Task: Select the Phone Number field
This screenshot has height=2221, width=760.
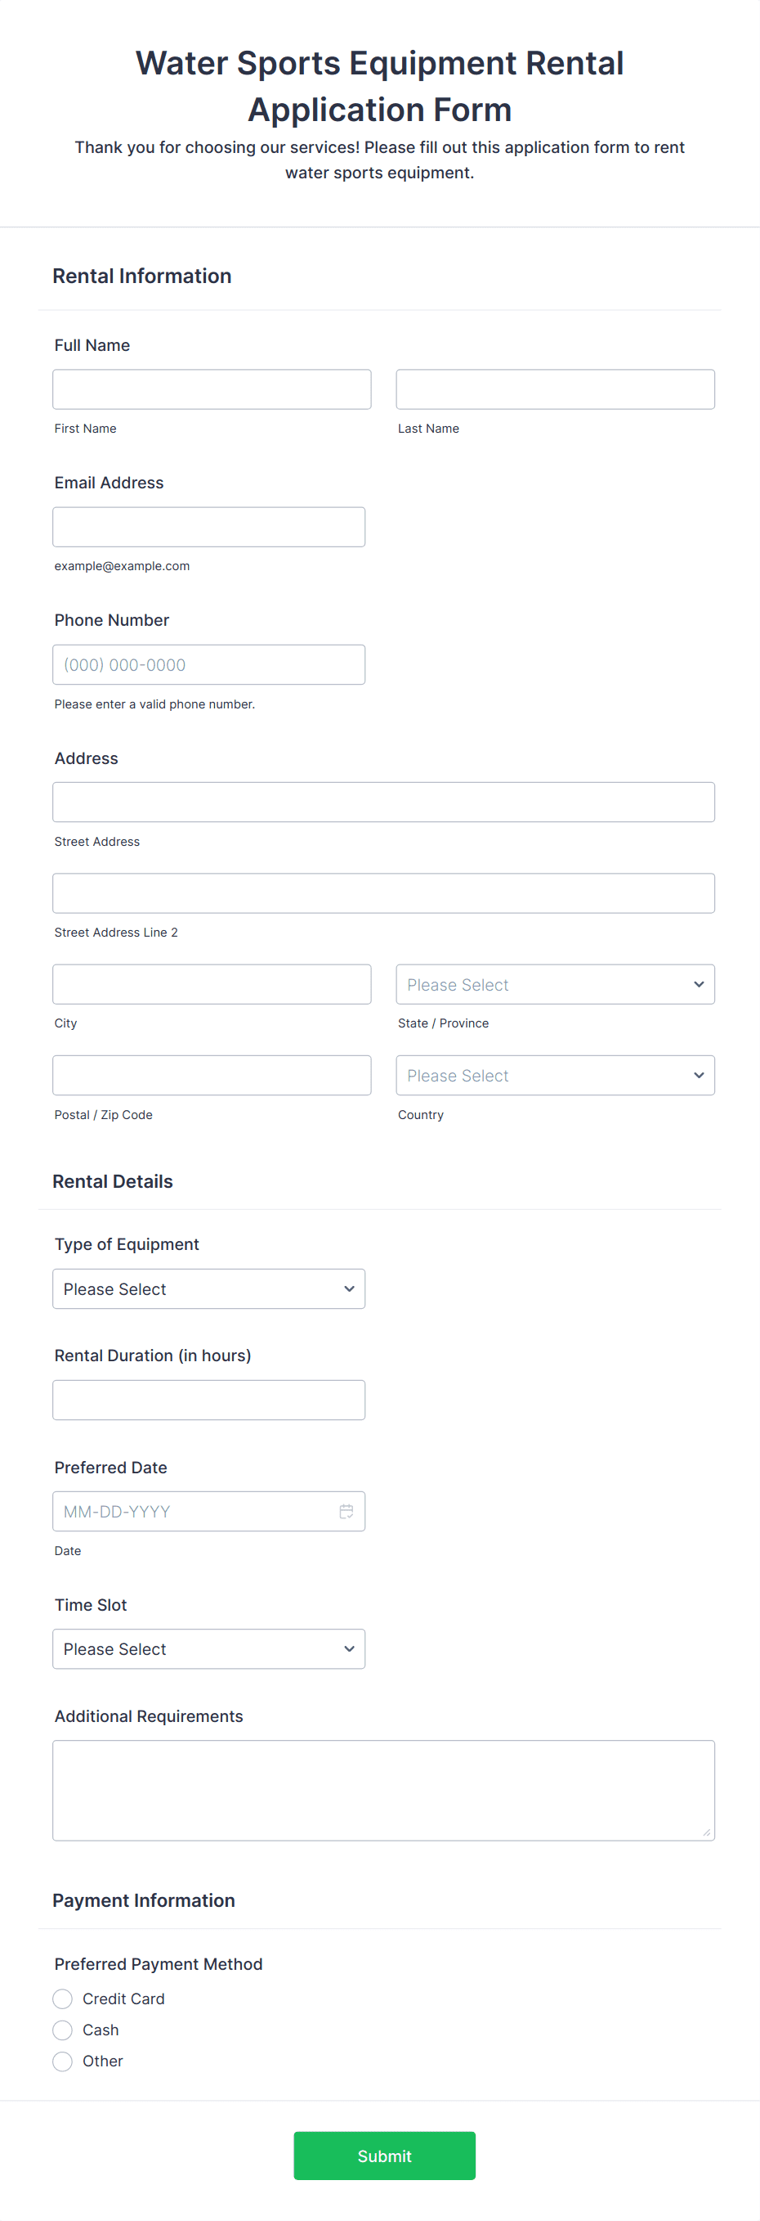Action: [208, 664]
